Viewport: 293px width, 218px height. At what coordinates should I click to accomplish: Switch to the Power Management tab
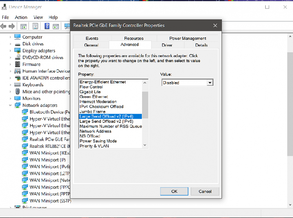point(188,38)
